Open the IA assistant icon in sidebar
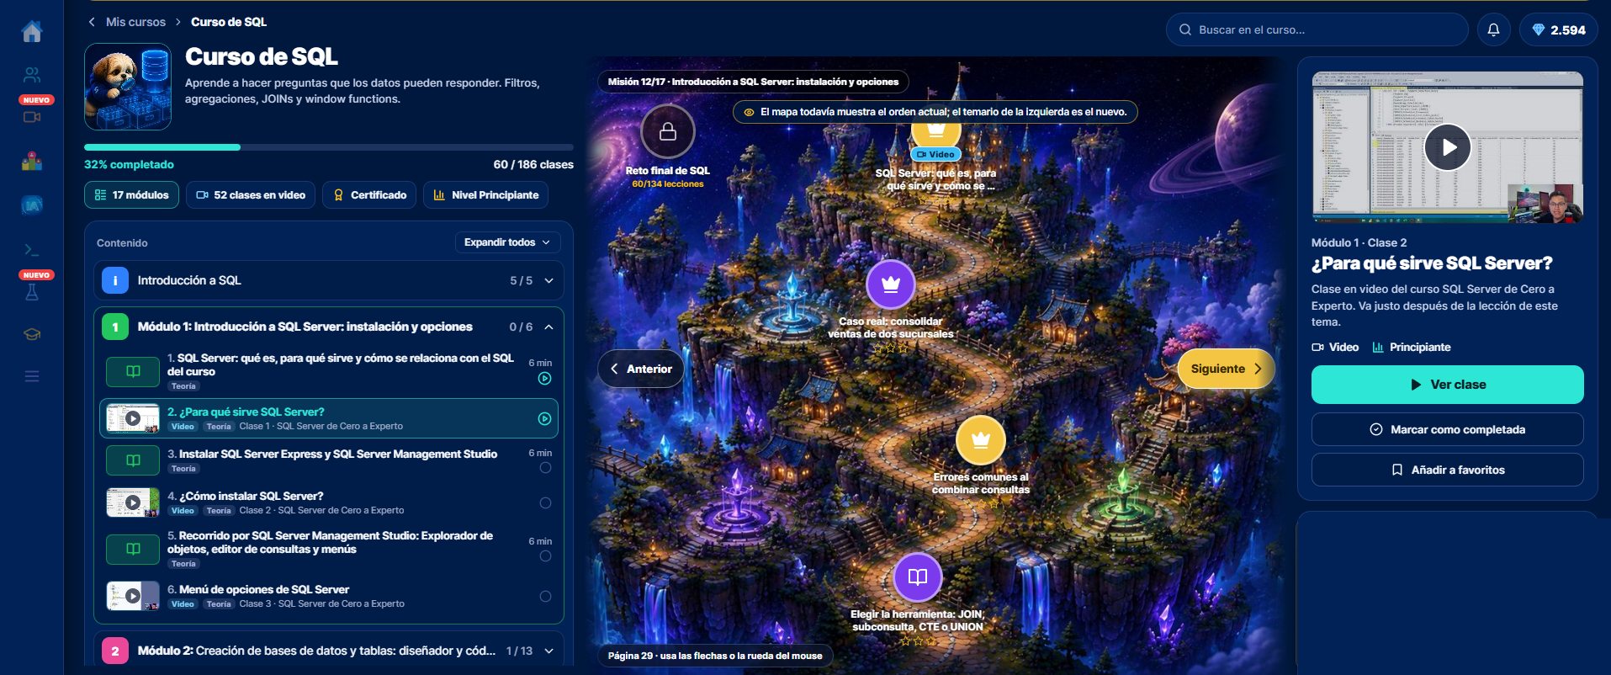The width and height of the screenshot is (1611, 675). point(32,205)
